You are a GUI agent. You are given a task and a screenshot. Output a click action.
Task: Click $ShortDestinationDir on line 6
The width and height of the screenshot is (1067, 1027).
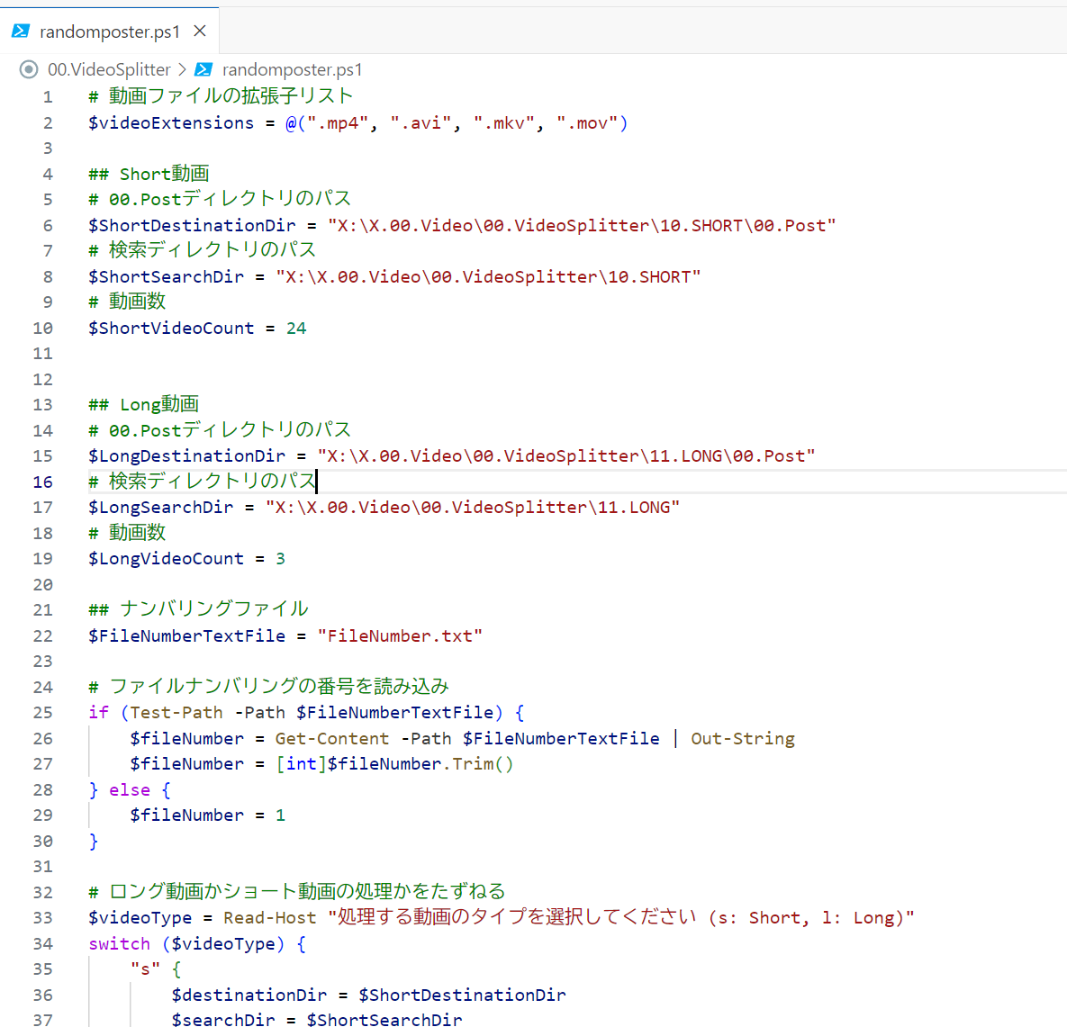pos(192,226)
